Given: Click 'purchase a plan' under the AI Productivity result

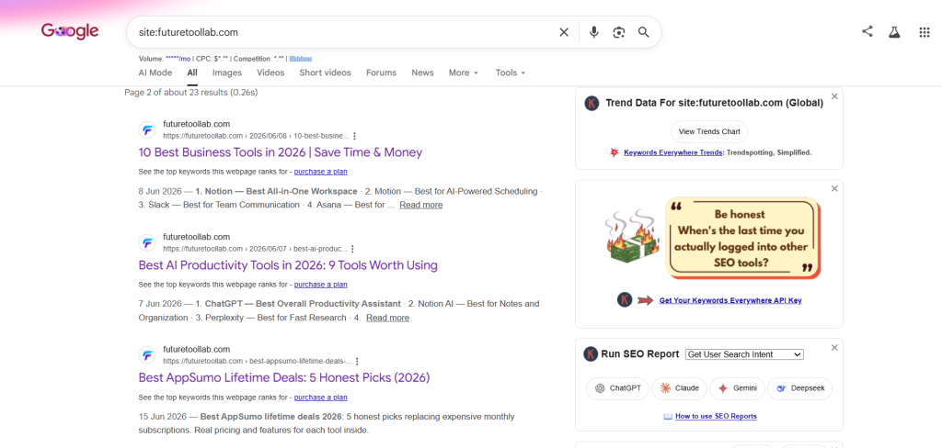Looking at the screenshot, I should [x=320, y=285].
